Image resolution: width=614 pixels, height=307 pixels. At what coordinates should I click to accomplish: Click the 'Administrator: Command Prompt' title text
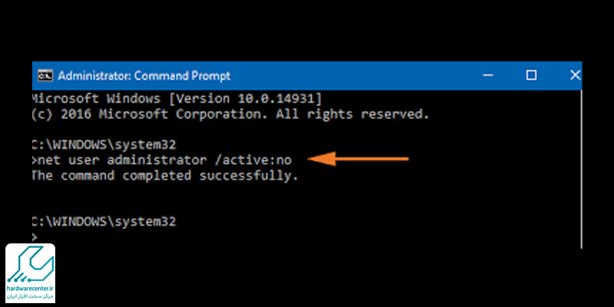[x=144, y=76]
